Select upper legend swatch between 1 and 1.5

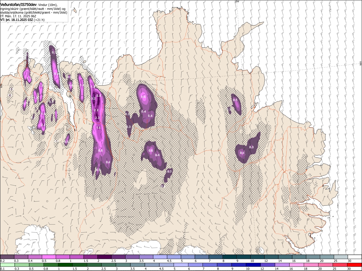click(x=76, y=257)
